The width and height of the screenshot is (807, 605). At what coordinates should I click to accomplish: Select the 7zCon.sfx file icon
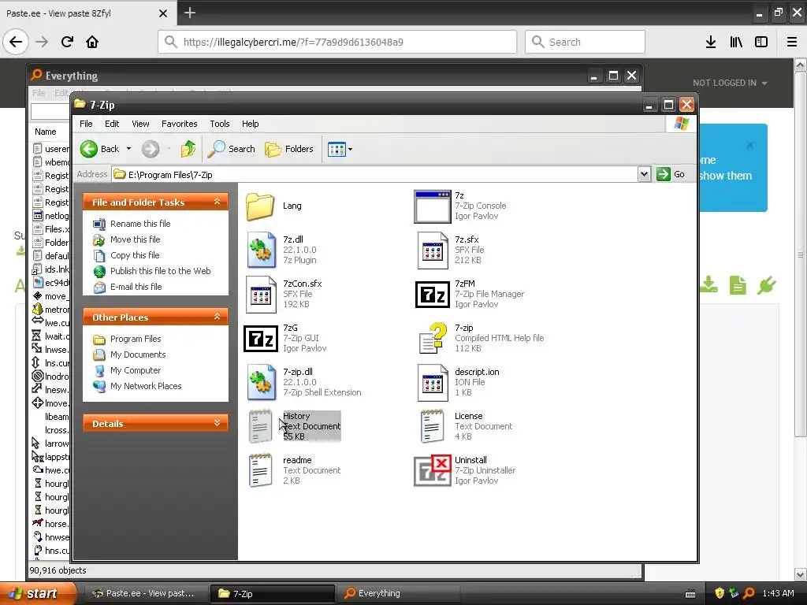(261, 295)
